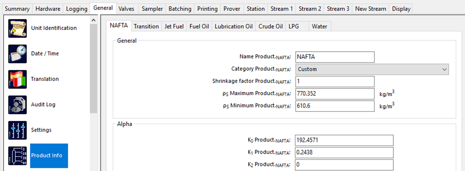The width and height of the screenshot is (465, 171).
Task: Select Date / Time sidebar label
Action: coord(45,54)
